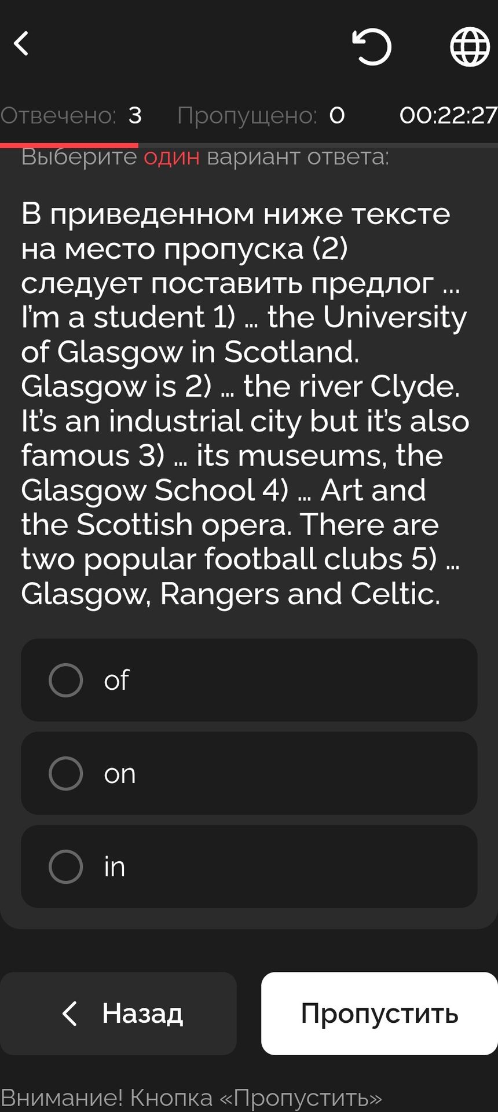Tap the back arrow at top left
The width and height of the screenshot is (498, 1112).
(21, 43)
